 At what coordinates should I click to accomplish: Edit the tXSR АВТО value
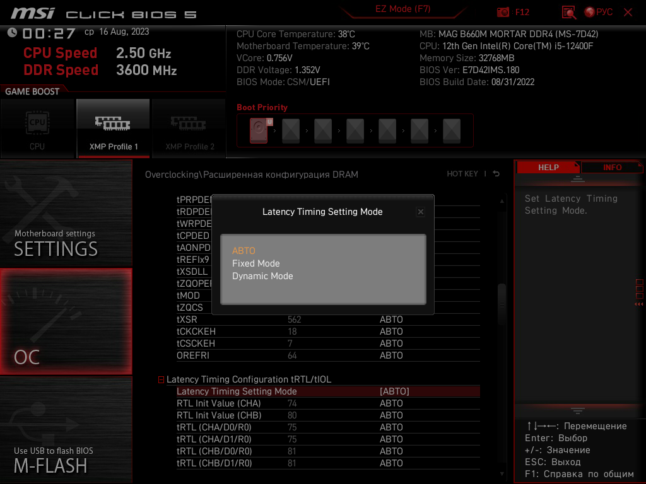[391, 320]
